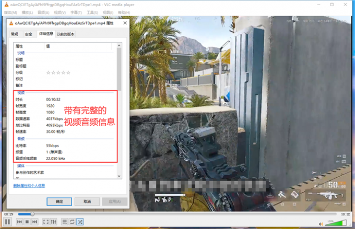Click the 属性 column header
This screenshot has width=355, height=229.
tap(29, 46)
